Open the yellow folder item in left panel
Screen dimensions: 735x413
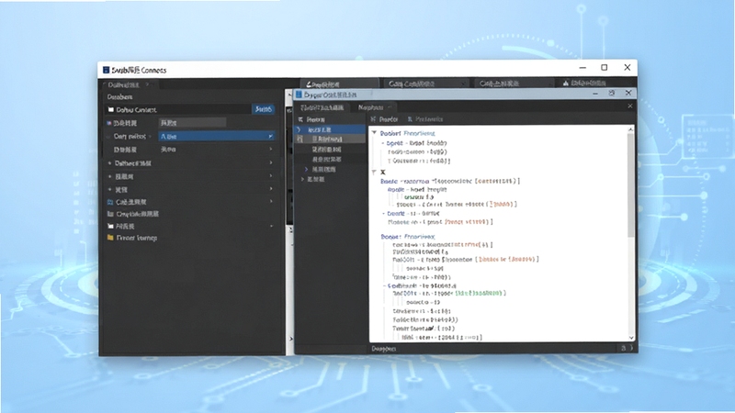pyautogui.click(x=131, y=238)
